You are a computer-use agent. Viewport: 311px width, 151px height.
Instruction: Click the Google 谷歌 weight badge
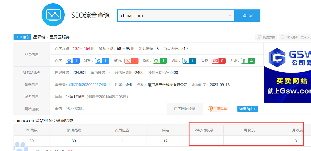pos(248,61)
